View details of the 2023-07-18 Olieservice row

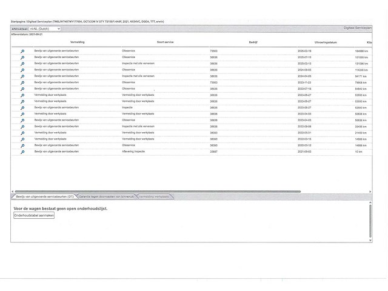click(22, 89)
